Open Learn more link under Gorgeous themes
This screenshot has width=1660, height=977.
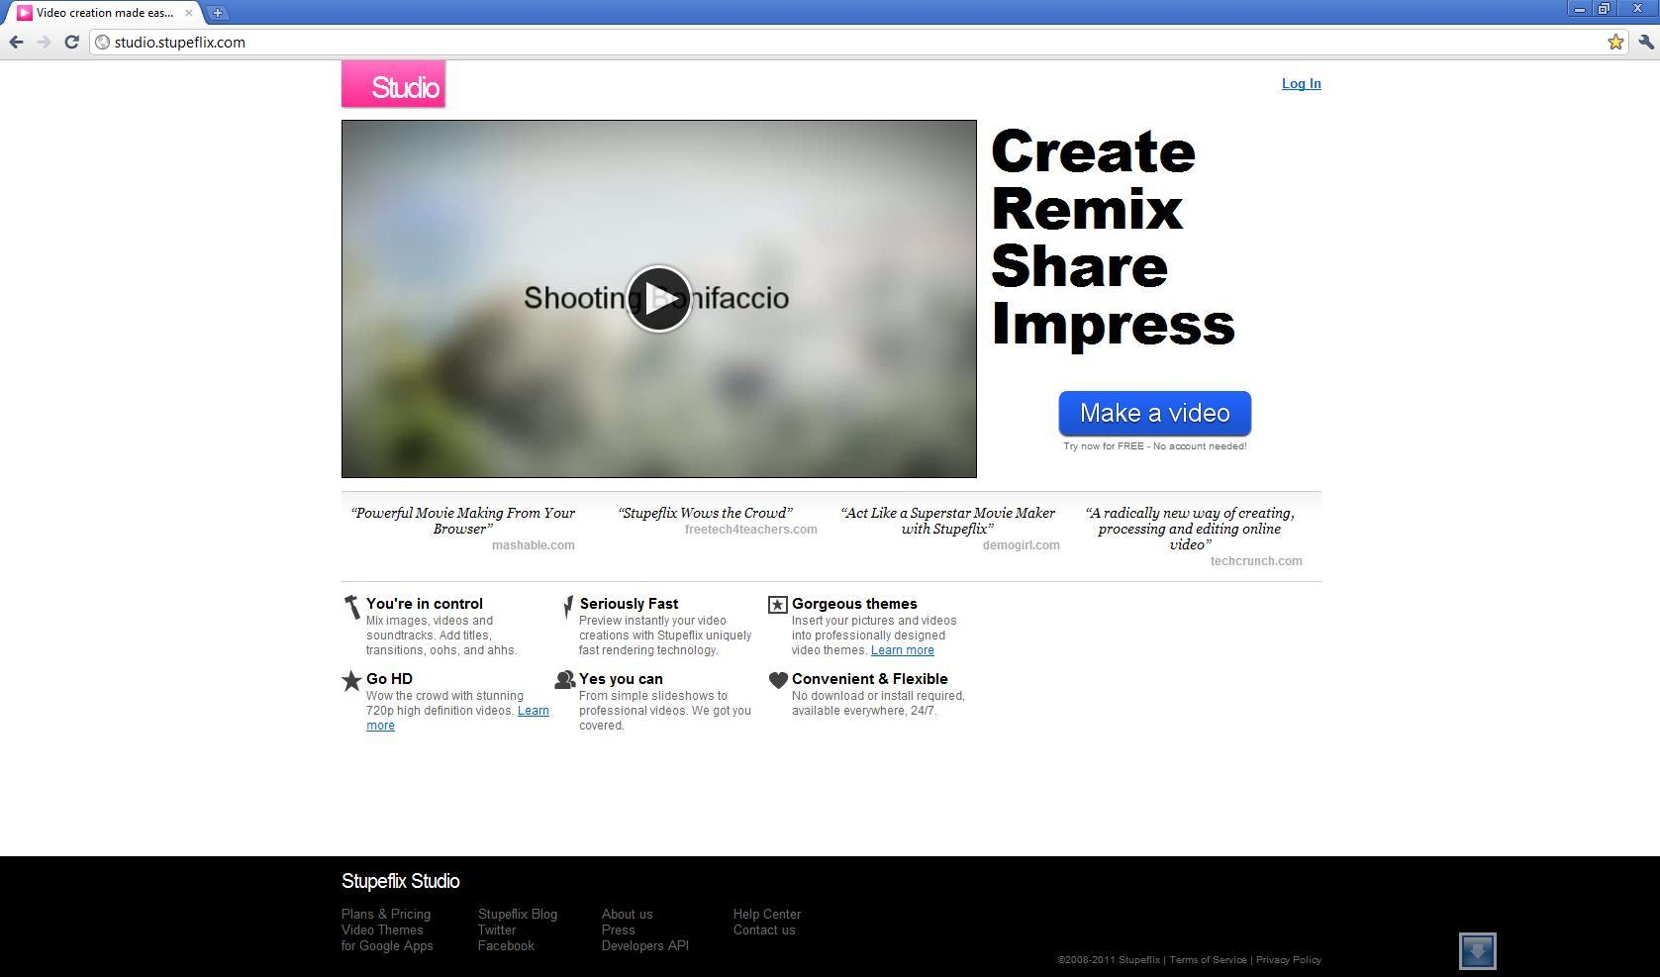pos(902,650)
